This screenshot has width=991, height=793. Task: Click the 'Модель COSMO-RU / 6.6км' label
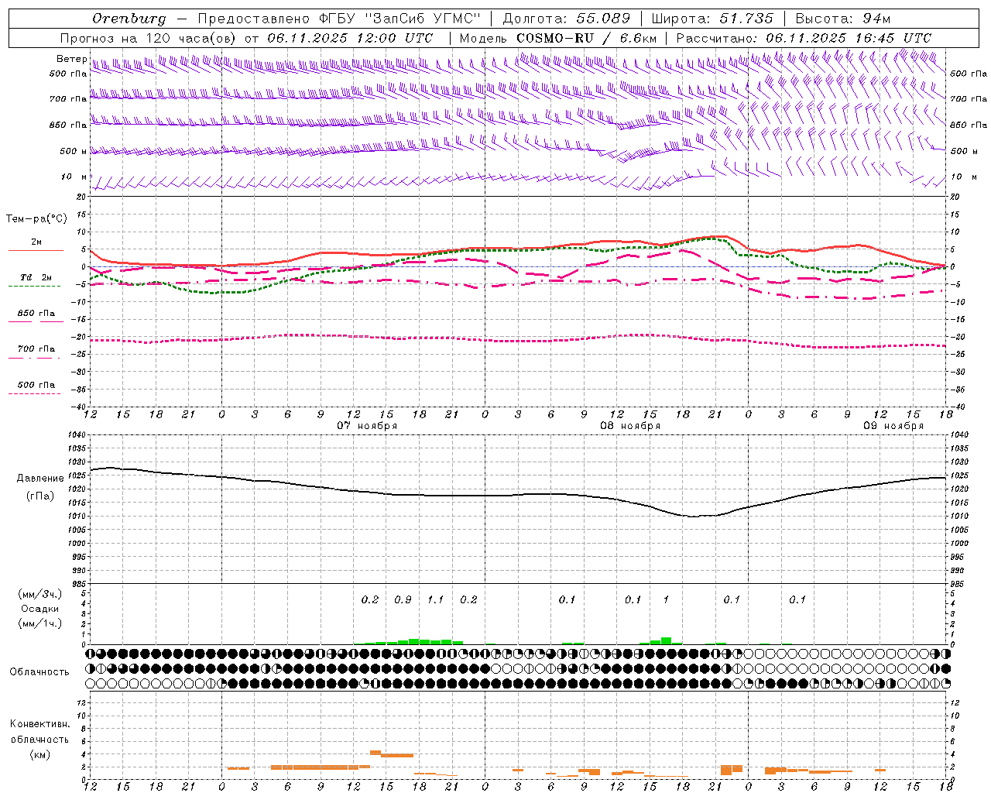[558, 38]
